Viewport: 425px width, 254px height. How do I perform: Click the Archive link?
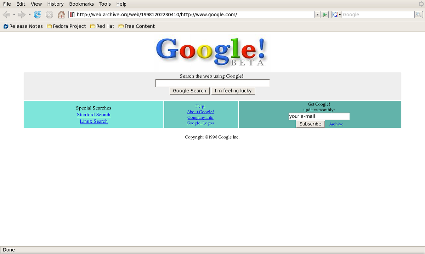click(x=335, y=124)
